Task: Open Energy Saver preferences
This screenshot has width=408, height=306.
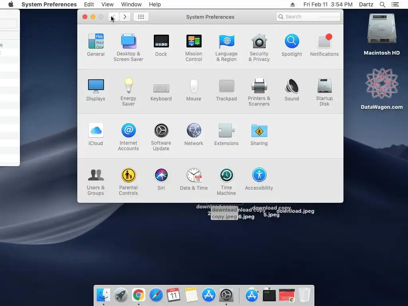Action: [x=128, y=92]
